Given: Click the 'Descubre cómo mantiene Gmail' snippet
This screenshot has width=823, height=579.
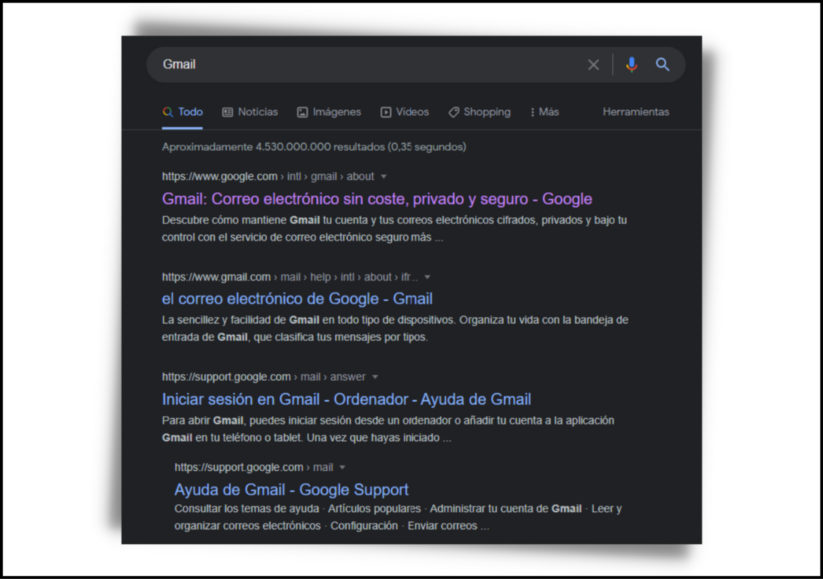Looking at the screenshot, I should 394,229.
